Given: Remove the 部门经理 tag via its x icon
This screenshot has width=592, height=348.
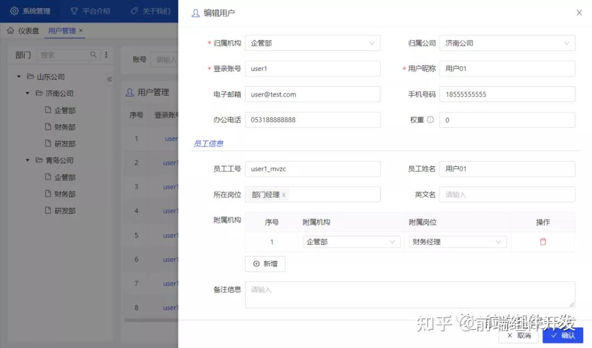Looking at the screenshot, I should pos(284,194).
